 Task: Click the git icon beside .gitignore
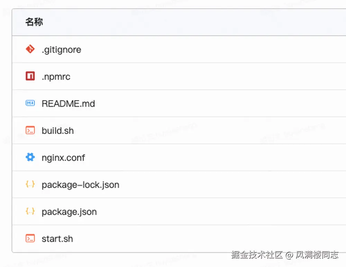click(x=30, y=49)
